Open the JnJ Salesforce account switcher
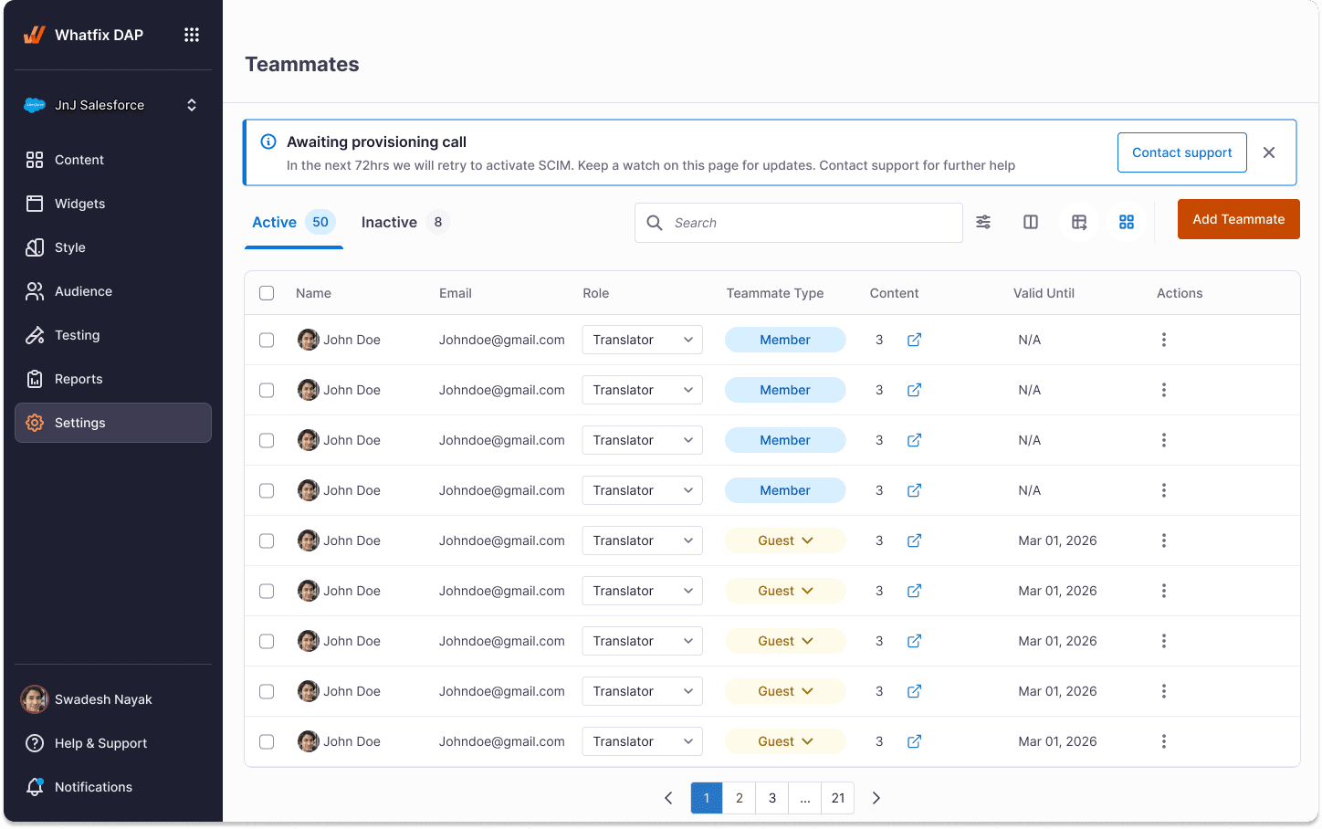The image size is (1322, 829). coord(113,105)
